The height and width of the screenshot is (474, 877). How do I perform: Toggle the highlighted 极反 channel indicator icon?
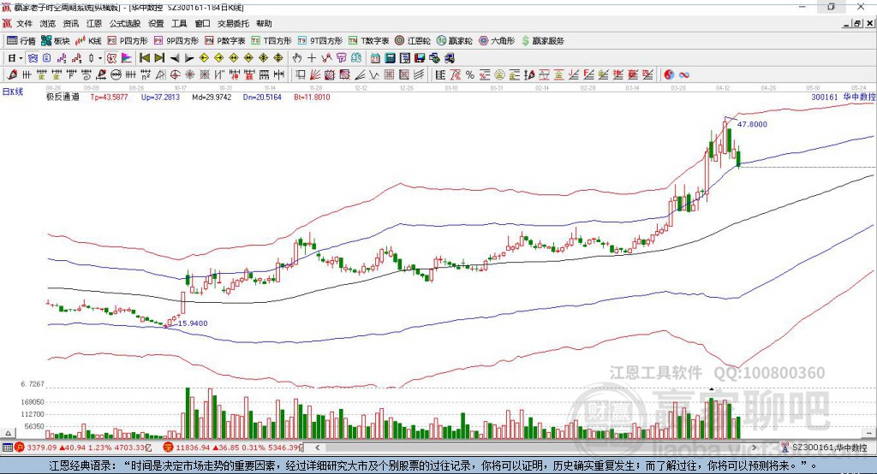[x=111, y=58]
